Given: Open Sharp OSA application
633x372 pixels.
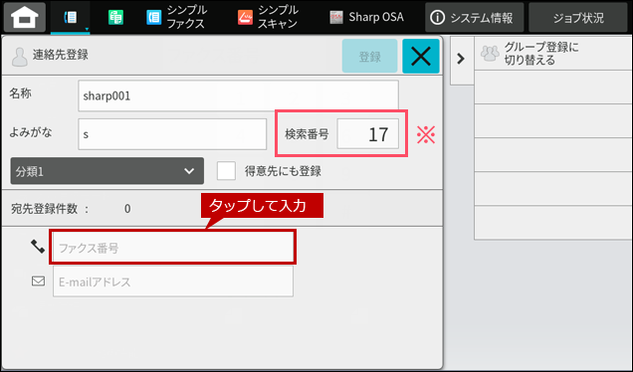Looking at the screenshot, I should click(366, 17).
